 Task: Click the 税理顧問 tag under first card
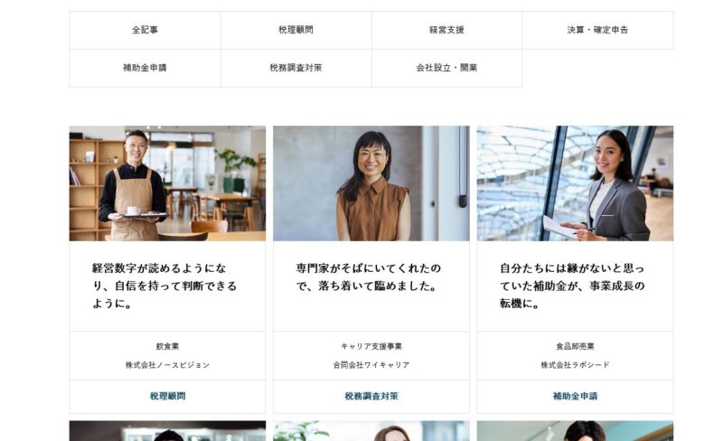(x=167, y=396)
